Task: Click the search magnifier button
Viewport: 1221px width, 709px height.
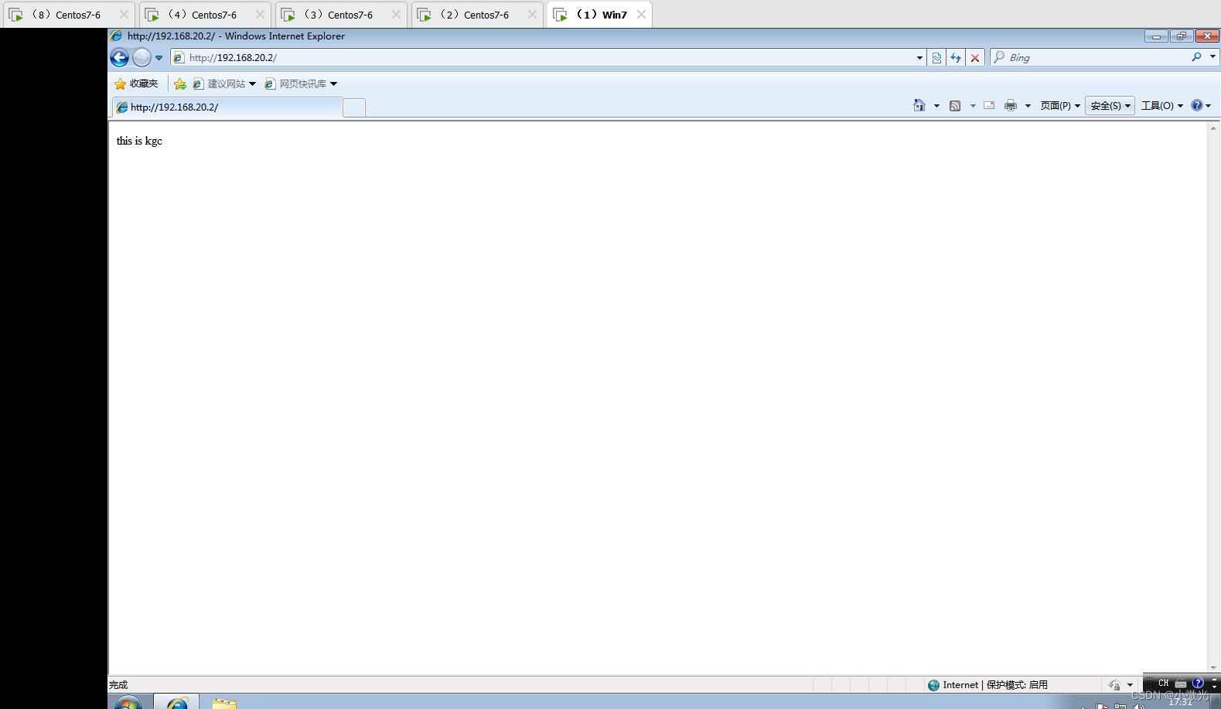Action: pos(1197,57)
